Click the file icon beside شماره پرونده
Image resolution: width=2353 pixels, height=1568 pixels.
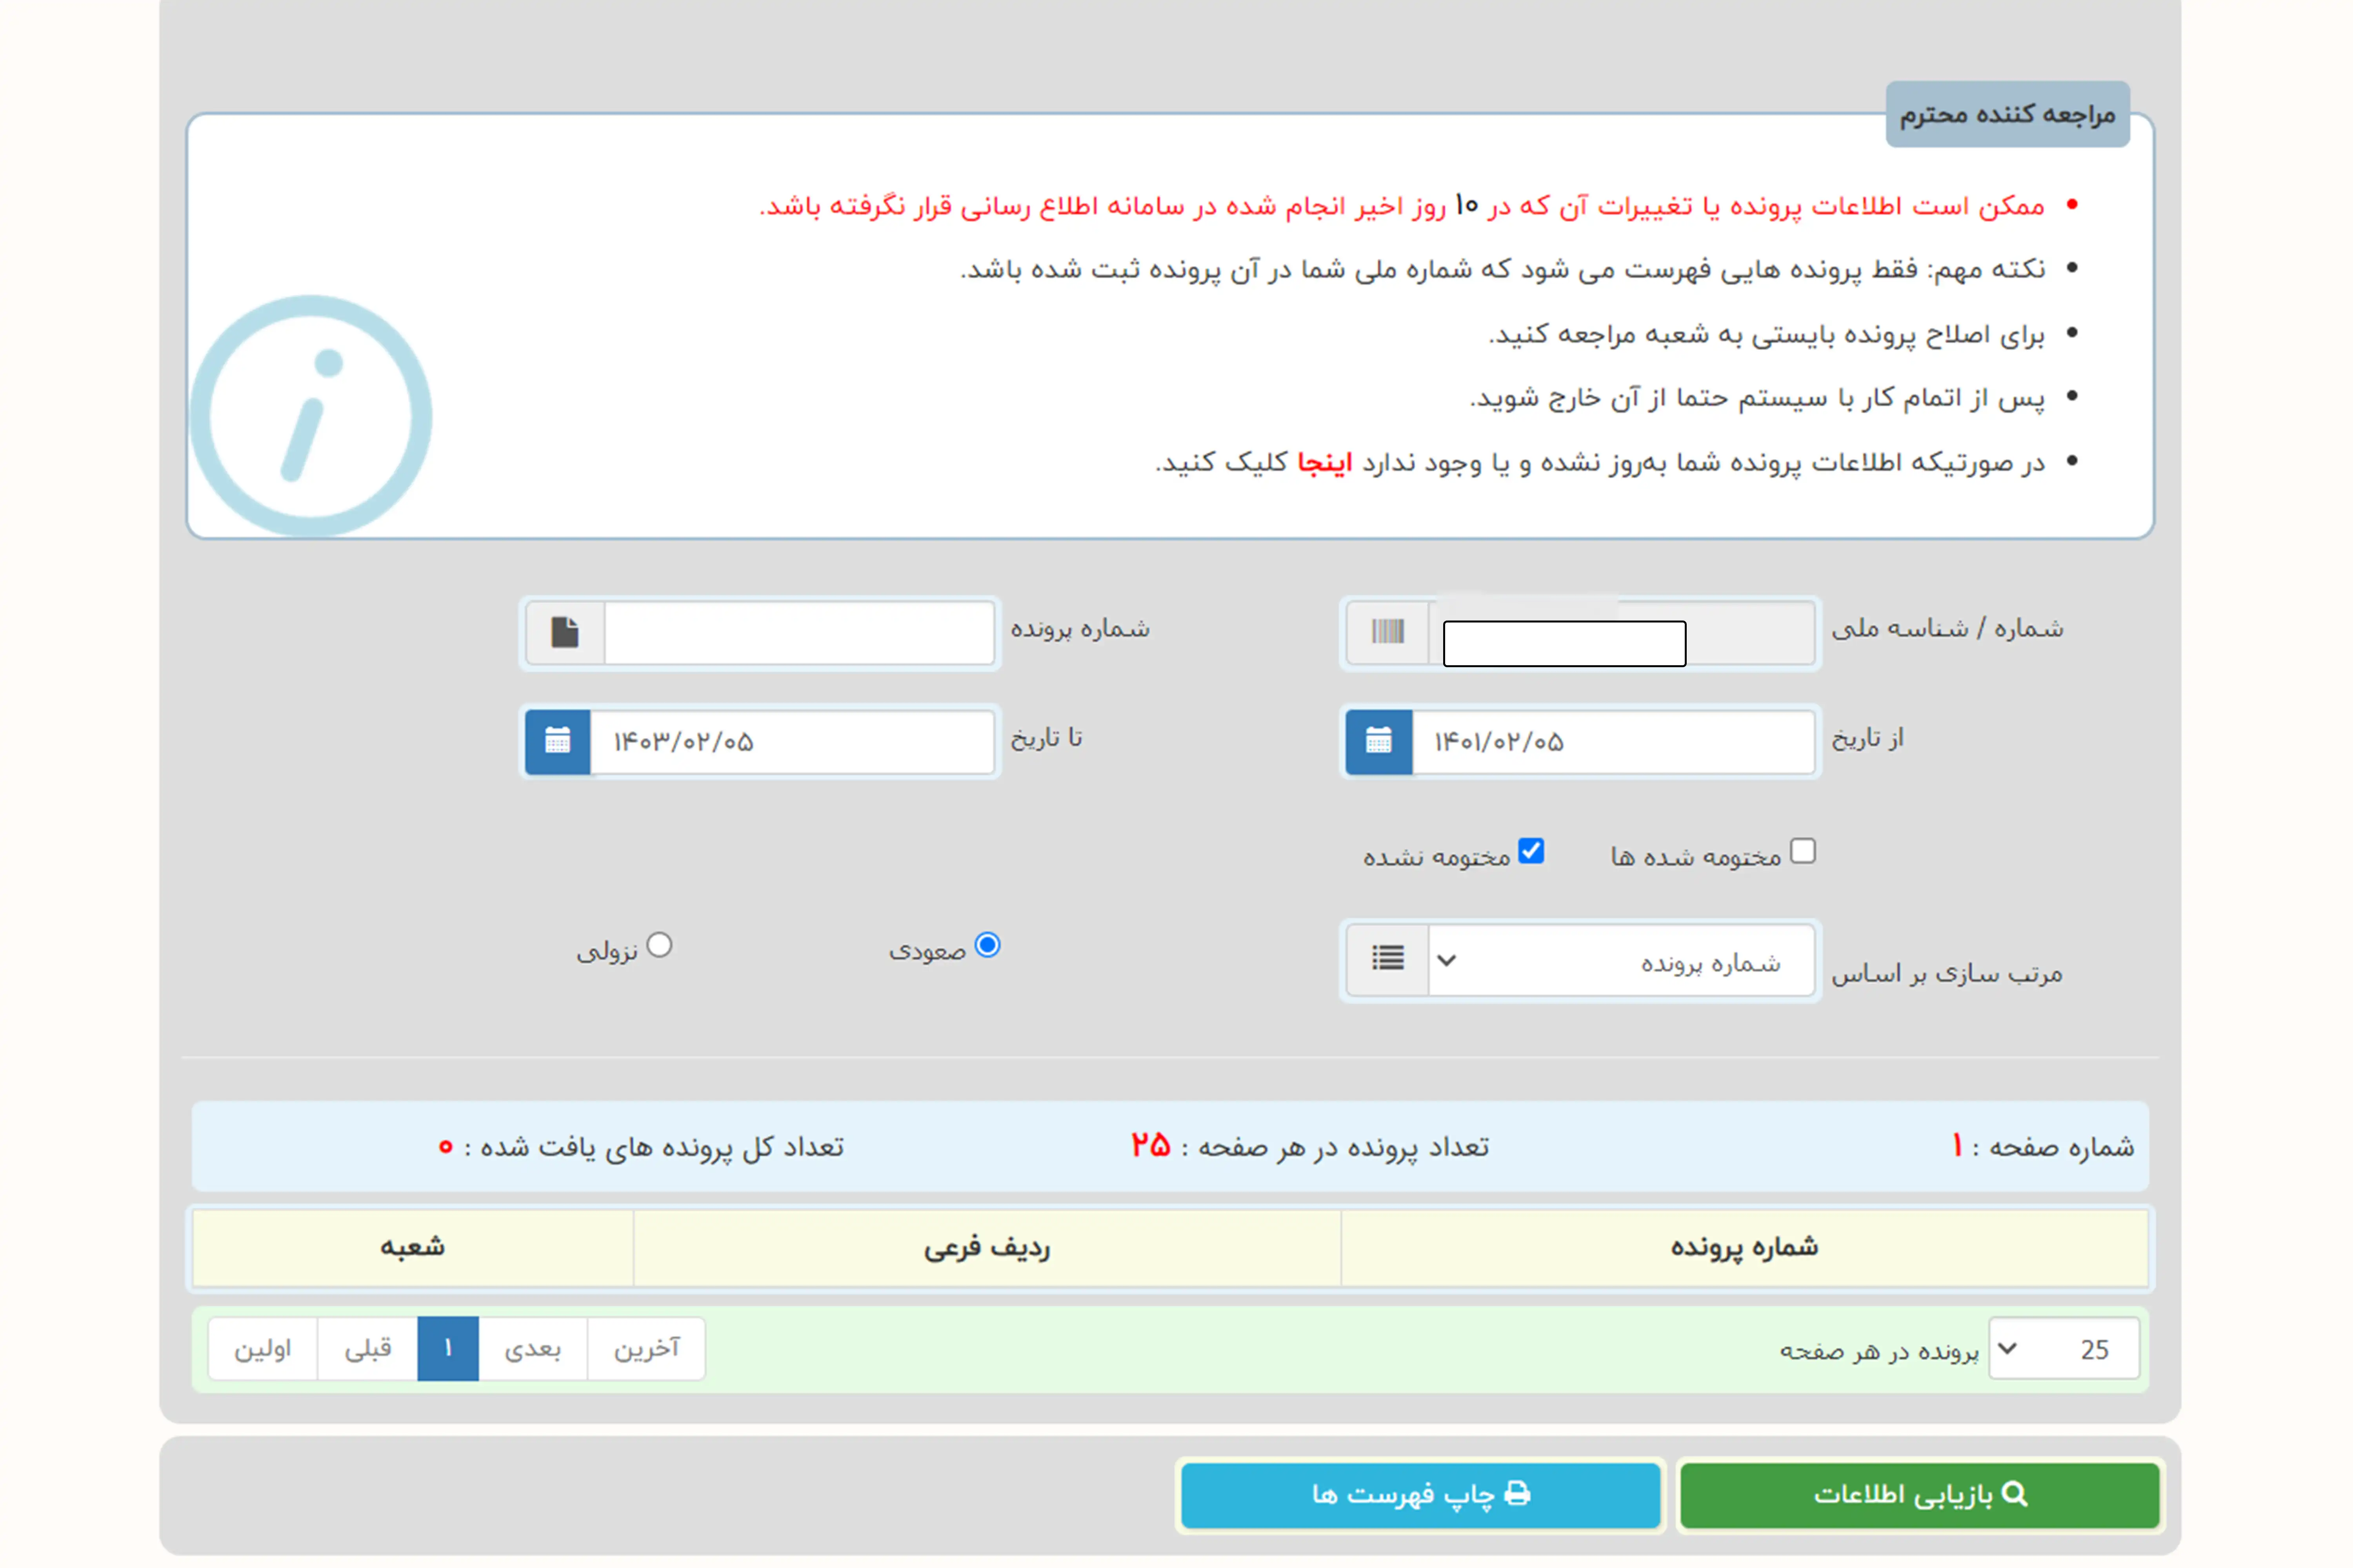point(565,632)
